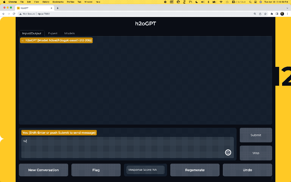Click the volume muted icon in the menu bar

(203, 2)
